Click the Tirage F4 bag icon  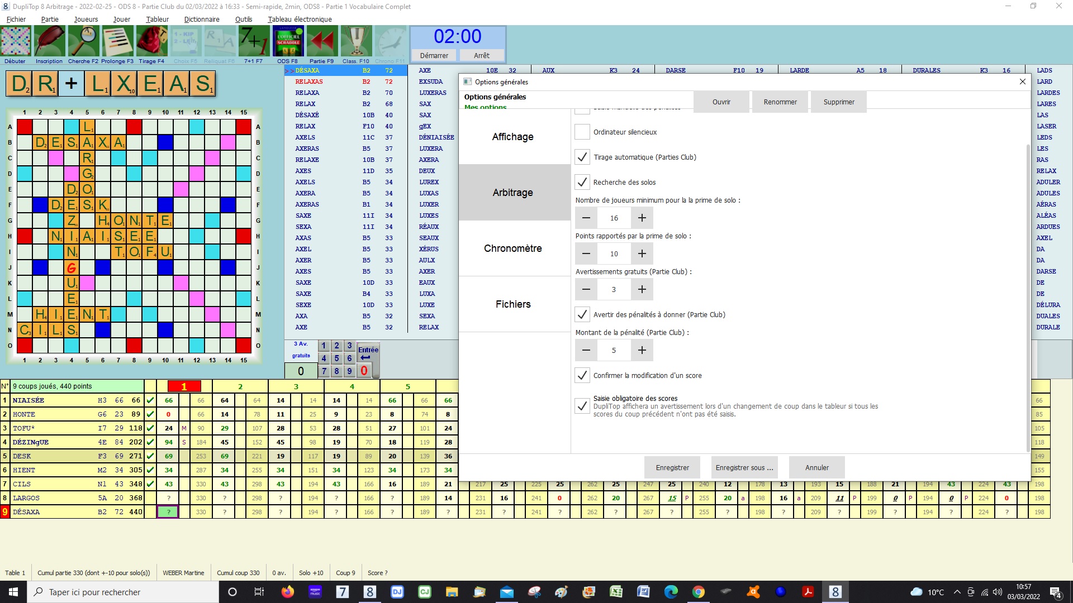pyautogui.click(x=151, y=41)
